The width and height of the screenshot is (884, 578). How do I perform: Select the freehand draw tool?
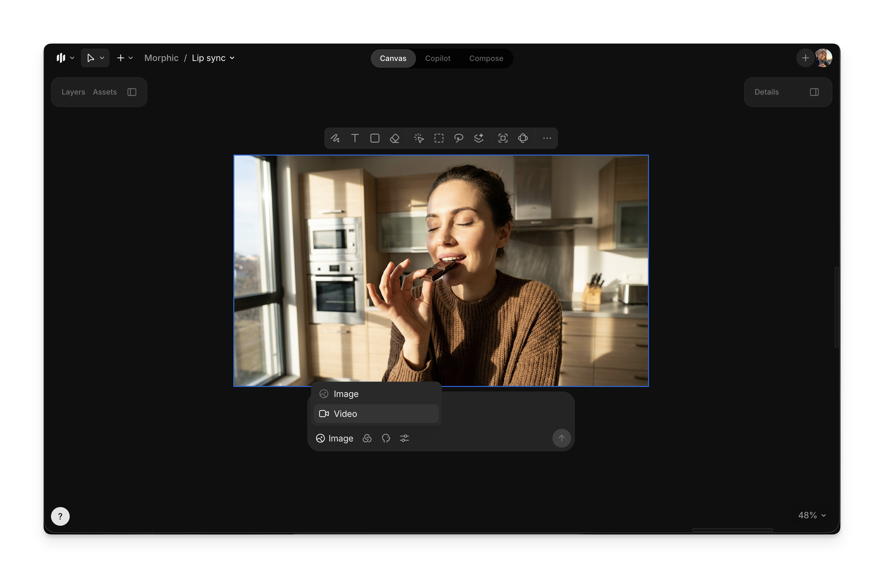(x=335, y=138)
